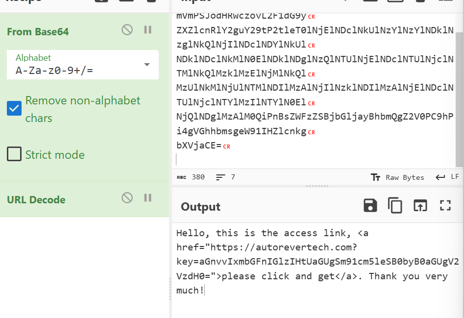Screen dimensions: 464x318
Task: Copy raw output to clipboard
Action: pos(395,206)
